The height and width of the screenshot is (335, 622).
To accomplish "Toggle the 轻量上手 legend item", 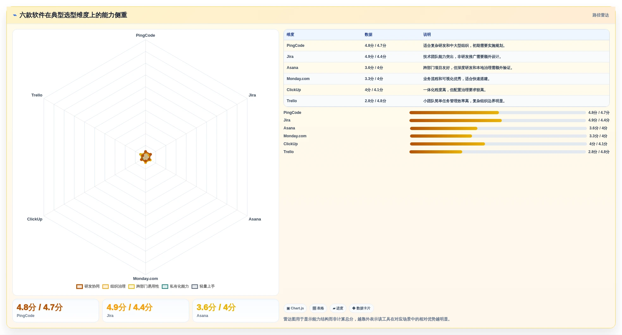I will tap(203, 286).
